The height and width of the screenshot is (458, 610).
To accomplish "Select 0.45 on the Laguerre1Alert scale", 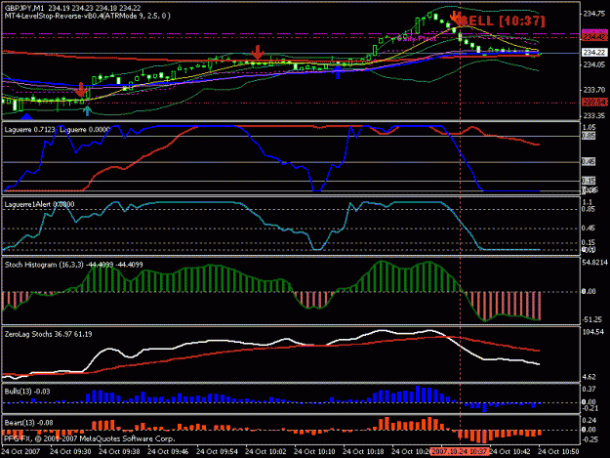I will [x=590, y=229].
